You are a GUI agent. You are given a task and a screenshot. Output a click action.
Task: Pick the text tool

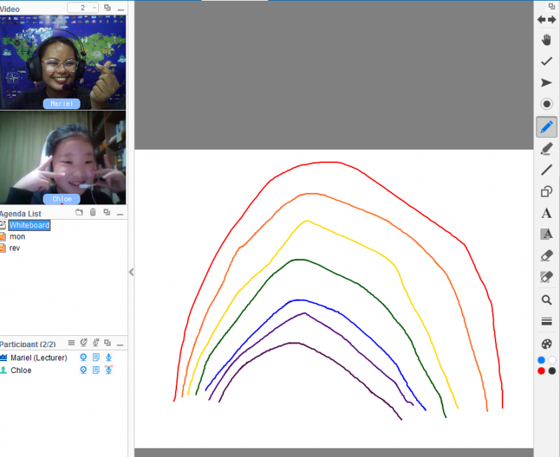pyautogui.click(x=547, y=213)
